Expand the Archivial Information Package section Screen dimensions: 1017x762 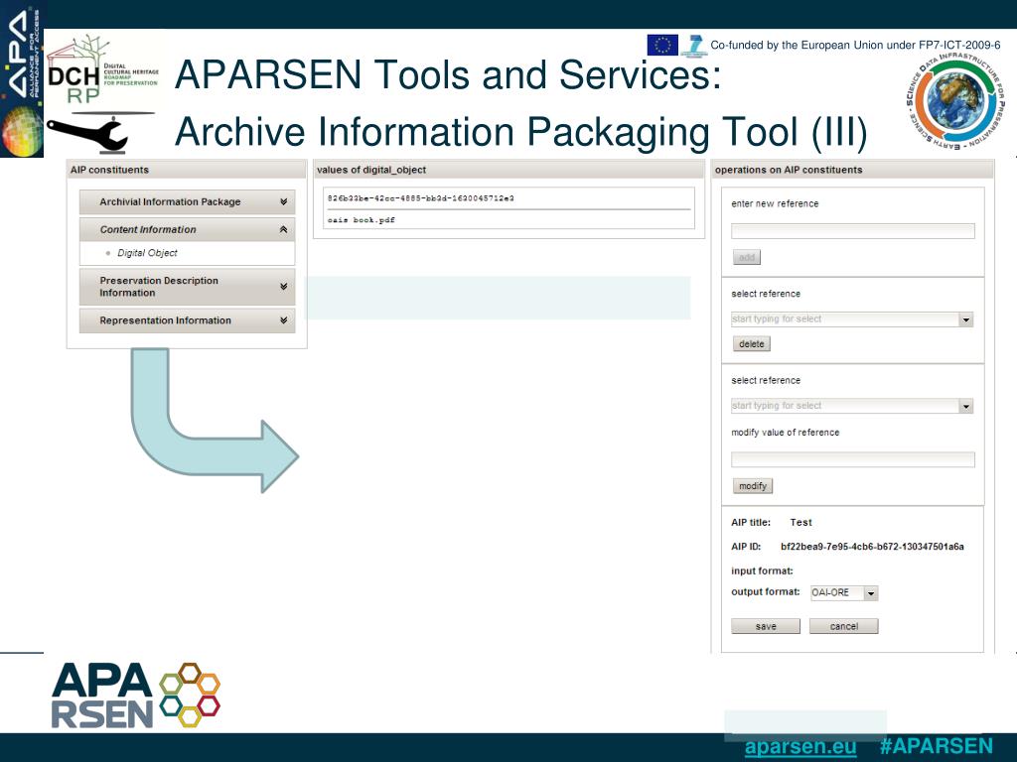[x=187, y=202]
